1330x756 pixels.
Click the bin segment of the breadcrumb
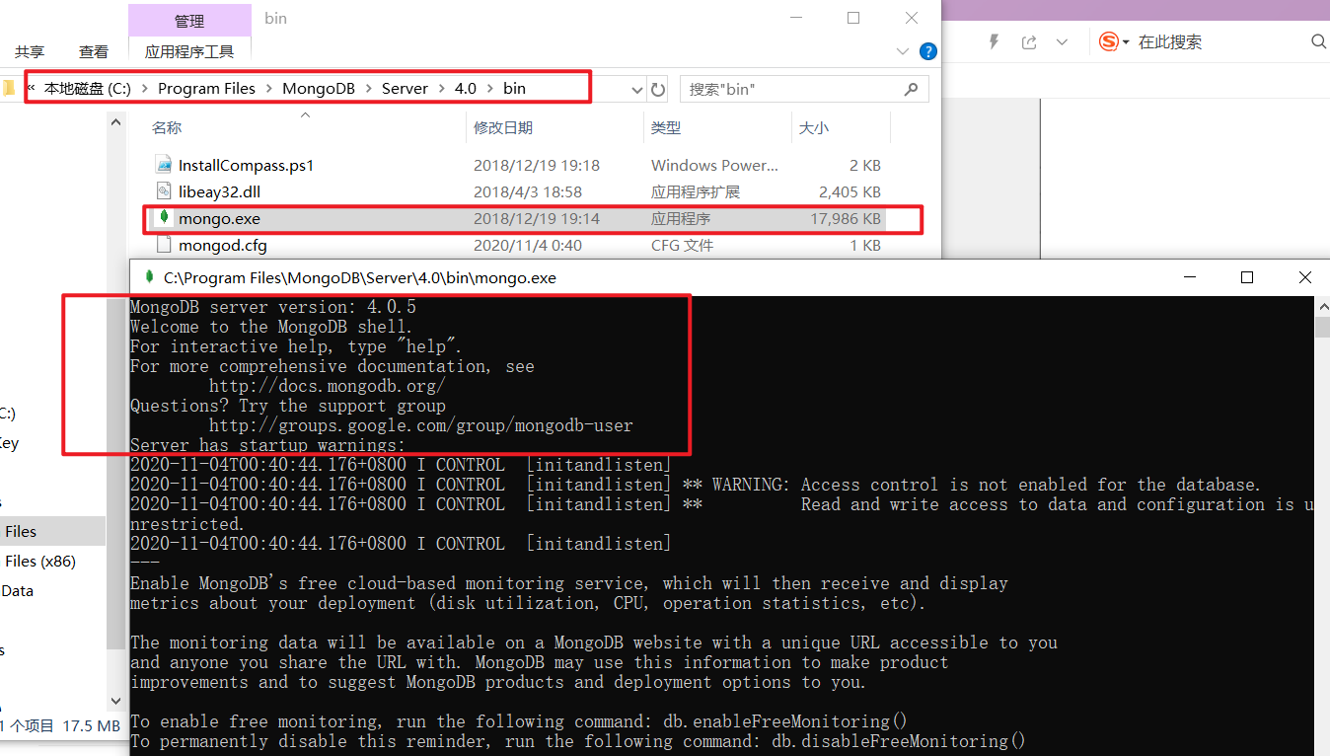point(514,89)
